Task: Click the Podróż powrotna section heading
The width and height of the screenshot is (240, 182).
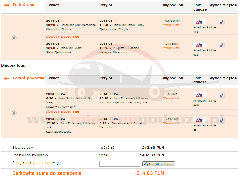Action: [28, 78]
